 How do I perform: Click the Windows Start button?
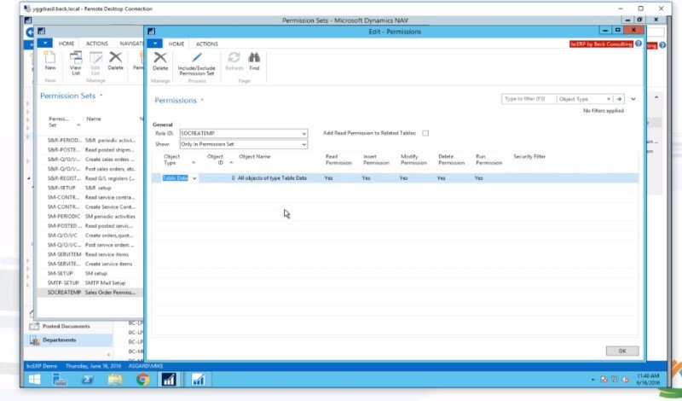coord(36,379)
